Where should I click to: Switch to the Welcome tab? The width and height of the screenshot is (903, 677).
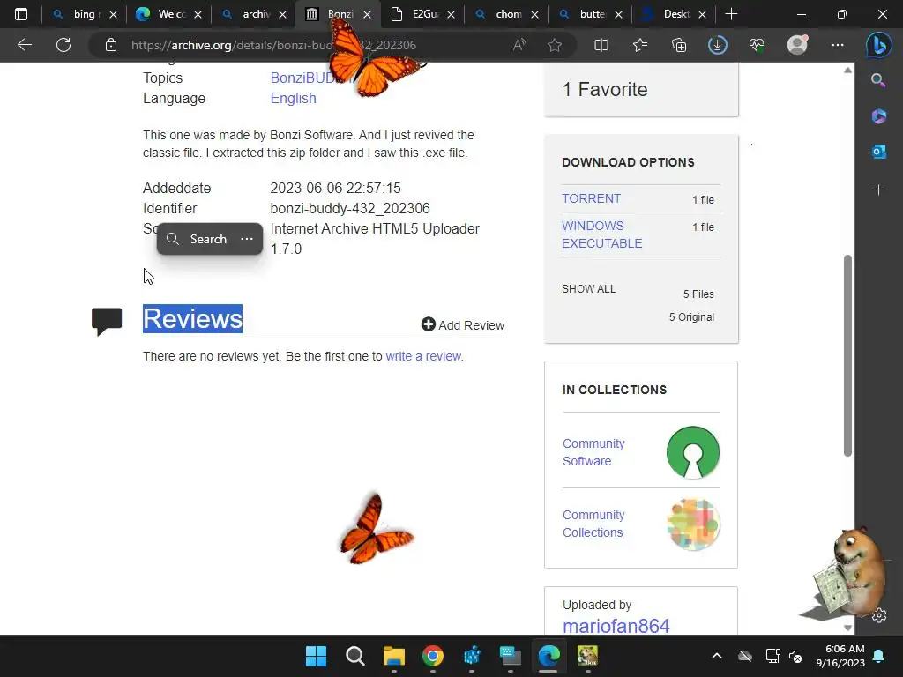(x=168, y=14)
